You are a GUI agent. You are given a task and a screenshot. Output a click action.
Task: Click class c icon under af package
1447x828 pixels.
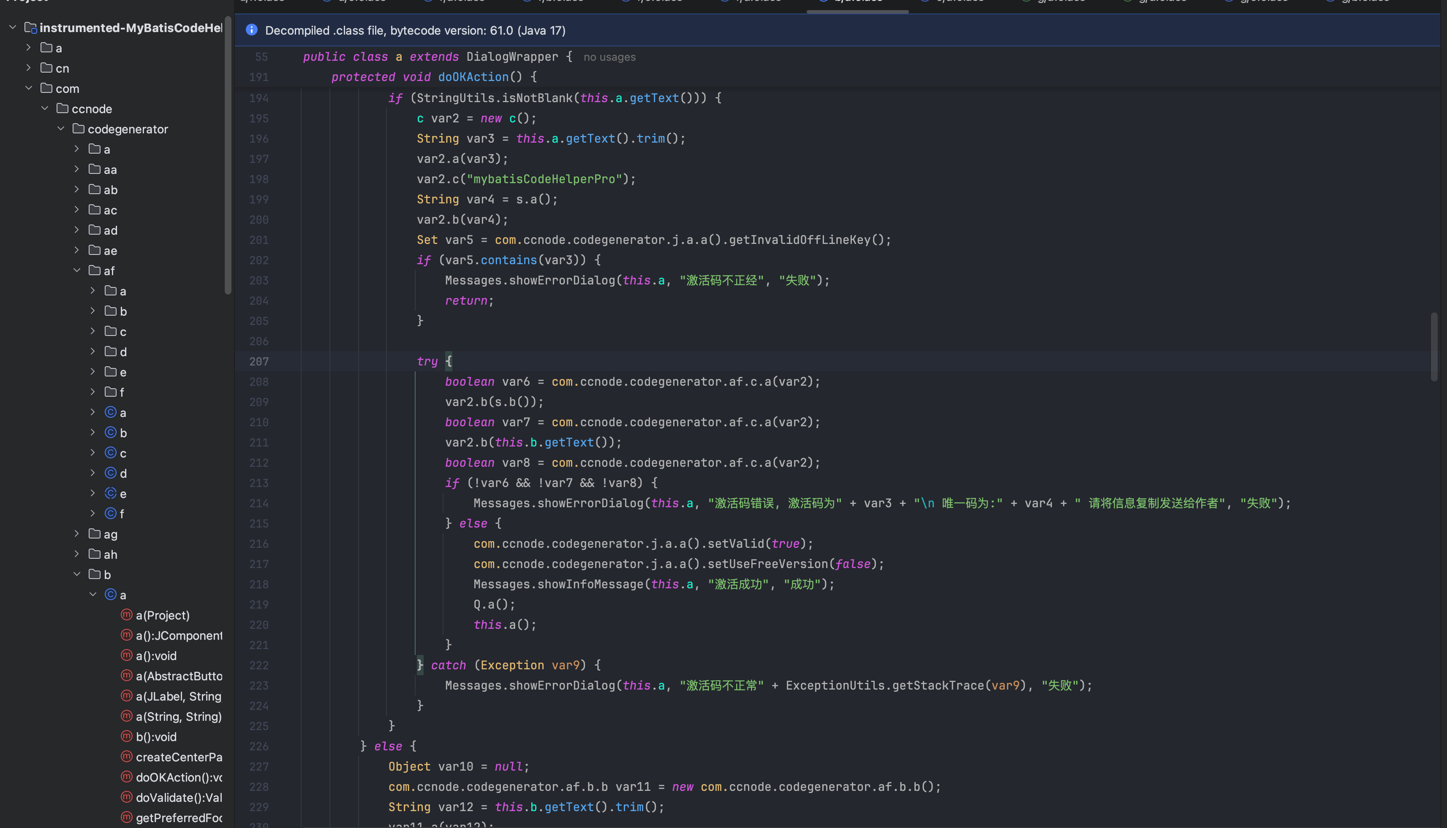pos(111,453)
